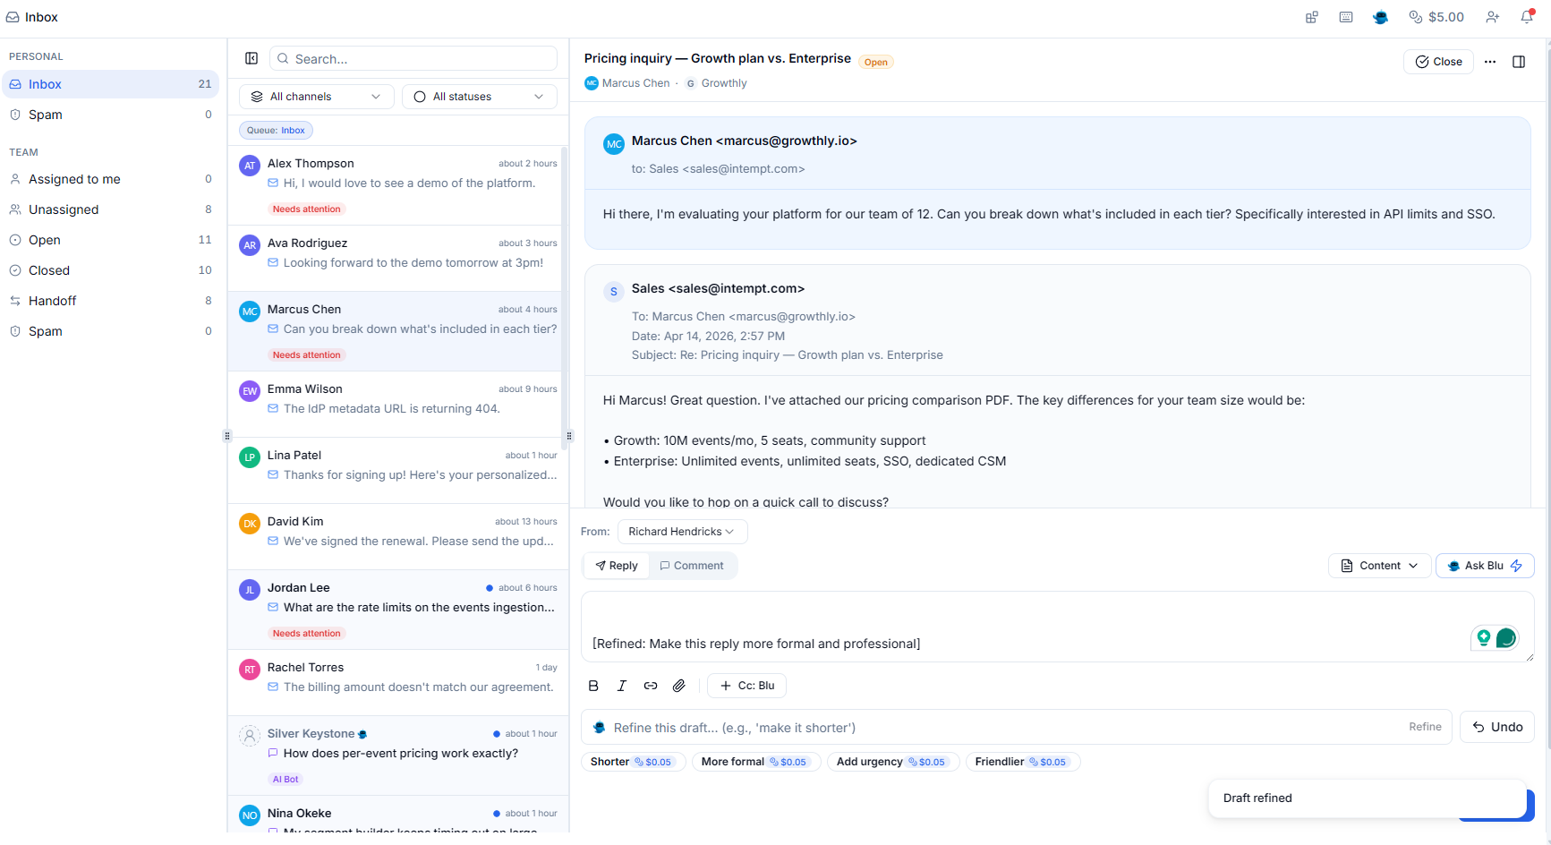This screenshot has height=845, width=1551.
Task: Toggle the right-side details panel
Action: [1519, 61]
